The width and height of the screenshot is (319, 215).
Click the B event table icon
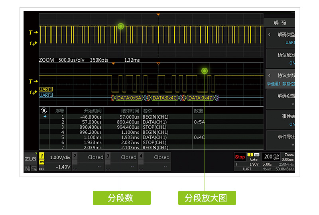[44, 110]
